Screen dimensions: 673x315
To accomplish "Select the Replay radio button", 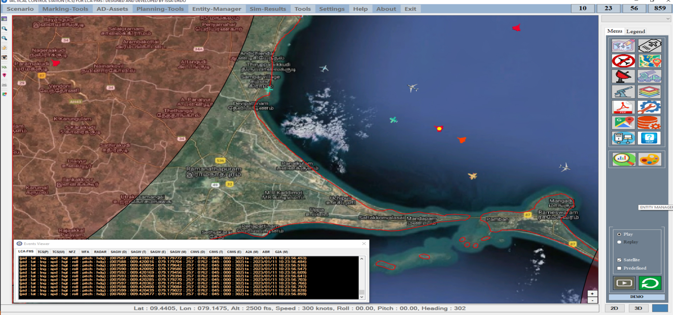I will pyautogui.click(x=619, y=242).
